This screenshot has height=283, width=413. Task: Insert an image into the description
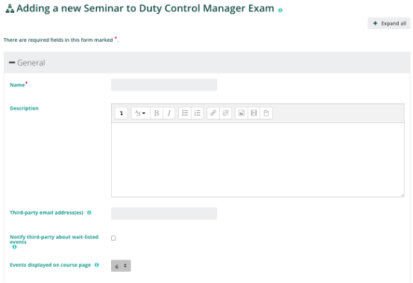tap(242, 113)
